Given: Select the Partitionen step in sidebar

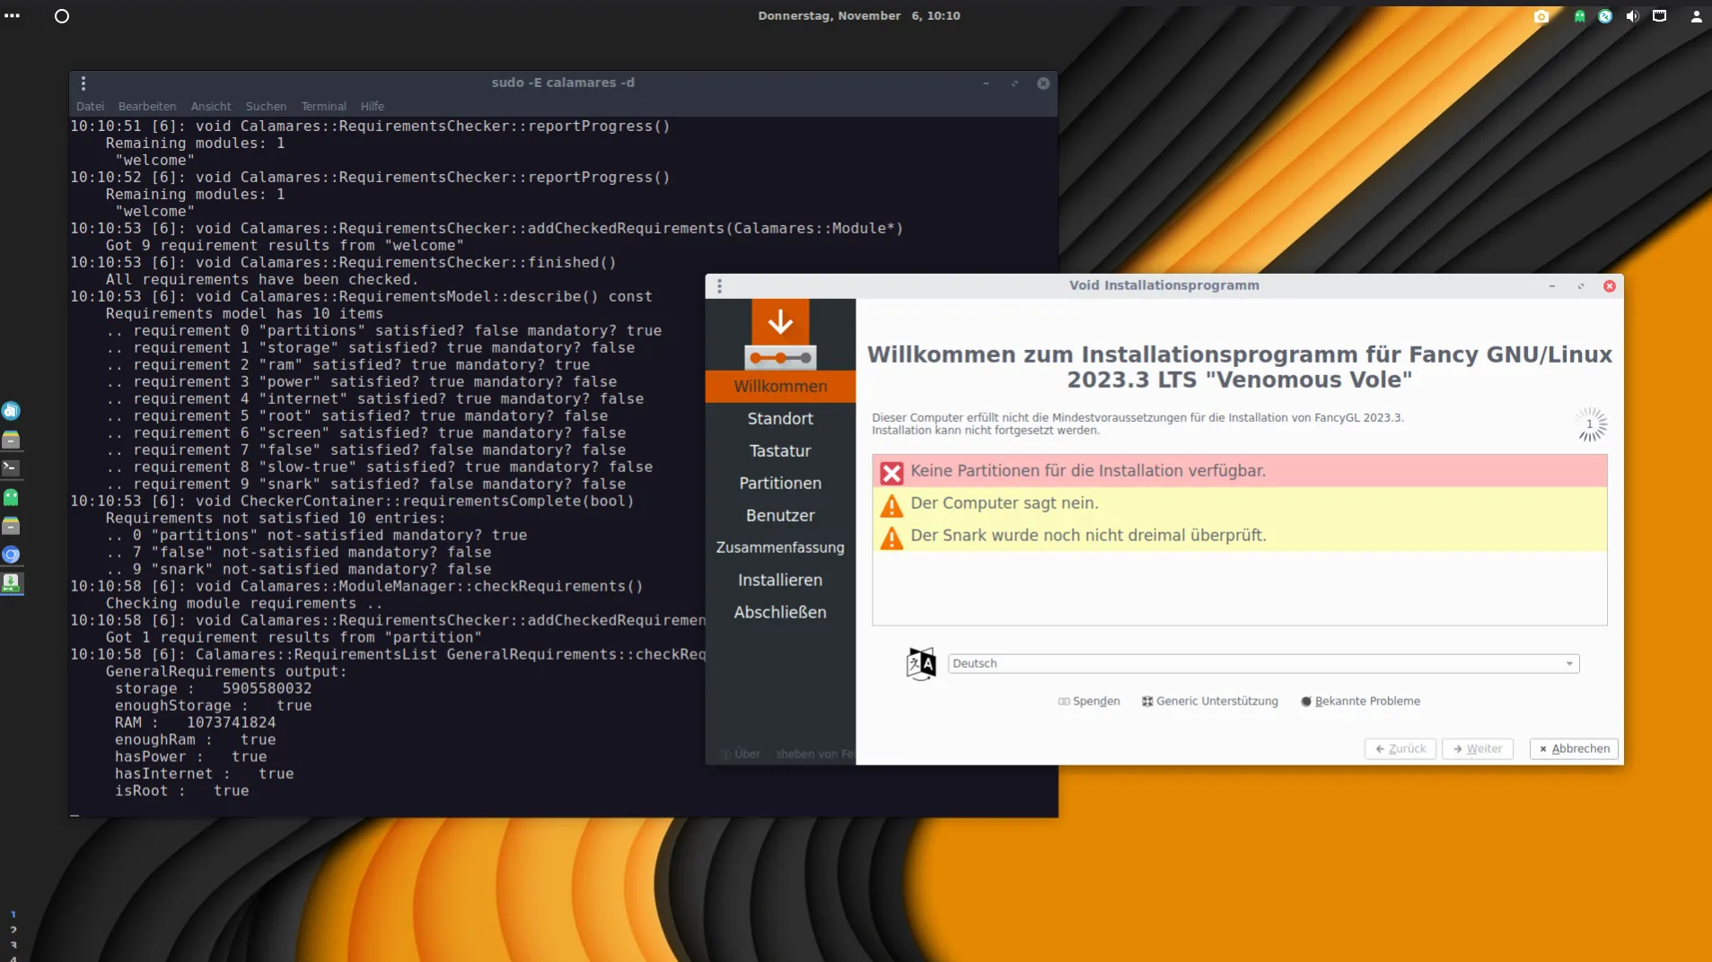Looking at the screenshot, I should 780,484.
